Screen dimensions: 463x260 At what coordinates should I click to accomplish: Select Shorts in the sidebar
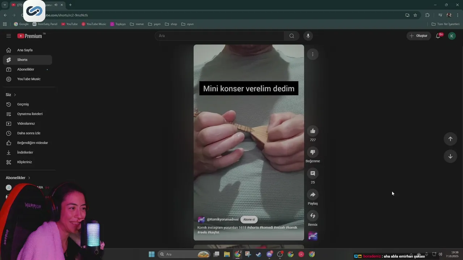(27, 60)
